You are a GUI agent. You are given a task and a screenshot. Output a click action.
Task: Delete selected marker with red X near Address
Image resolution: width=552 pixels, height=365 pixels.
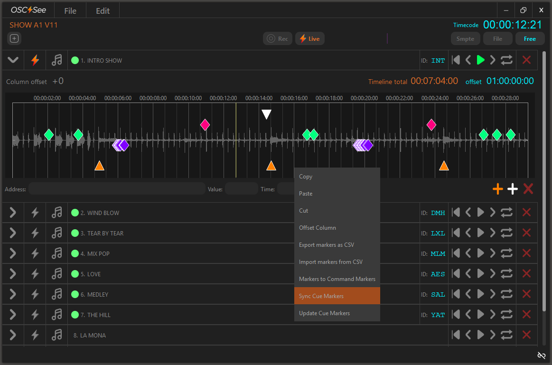528,189
